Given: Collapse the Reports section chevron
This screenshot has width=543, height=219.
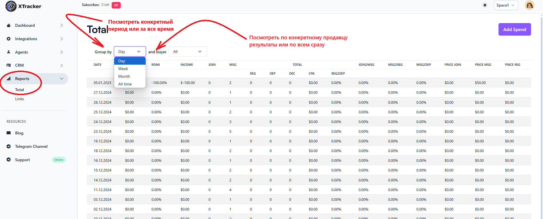Looking at the screenshot, I should [x=62, y=79].
